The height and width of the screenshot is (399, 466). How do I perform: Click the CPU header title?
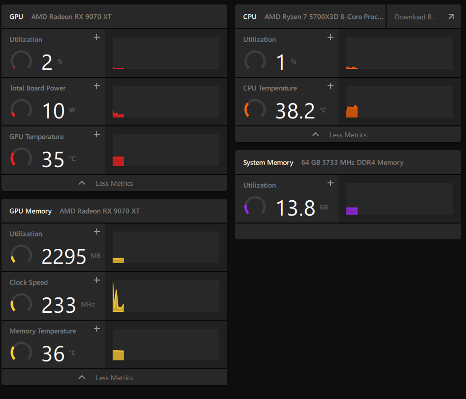(250, 17)
